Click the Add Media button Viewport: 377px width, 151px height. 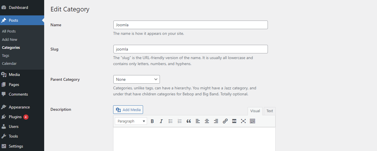coord(128,110)
